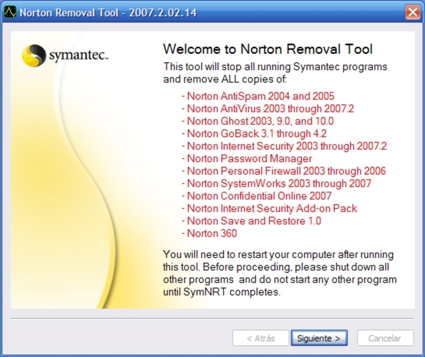425x357 pixels.
Task: Click the Symantec logo
Action: point(65,55)
